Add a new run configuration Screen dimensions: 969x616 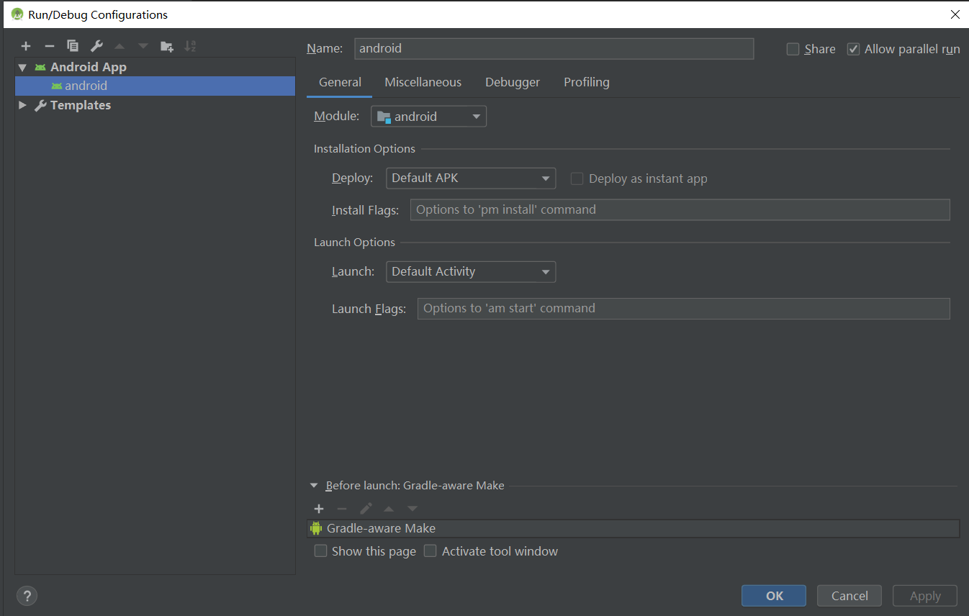(x=26, y=45)
